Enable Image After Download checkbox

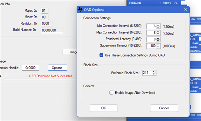(111, 92)
